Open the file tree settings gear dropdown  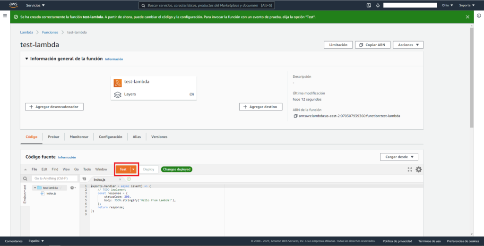(72, 188)
